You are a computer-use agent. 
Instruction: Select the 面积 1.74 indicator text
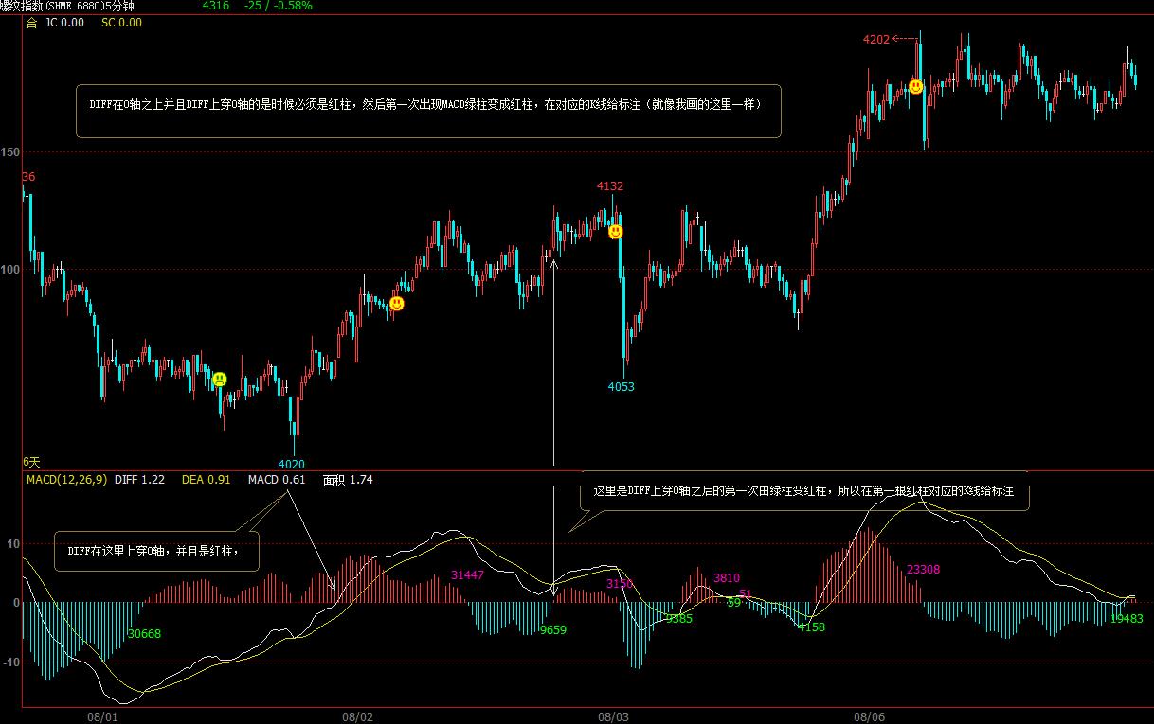click(x=347, y=480)
